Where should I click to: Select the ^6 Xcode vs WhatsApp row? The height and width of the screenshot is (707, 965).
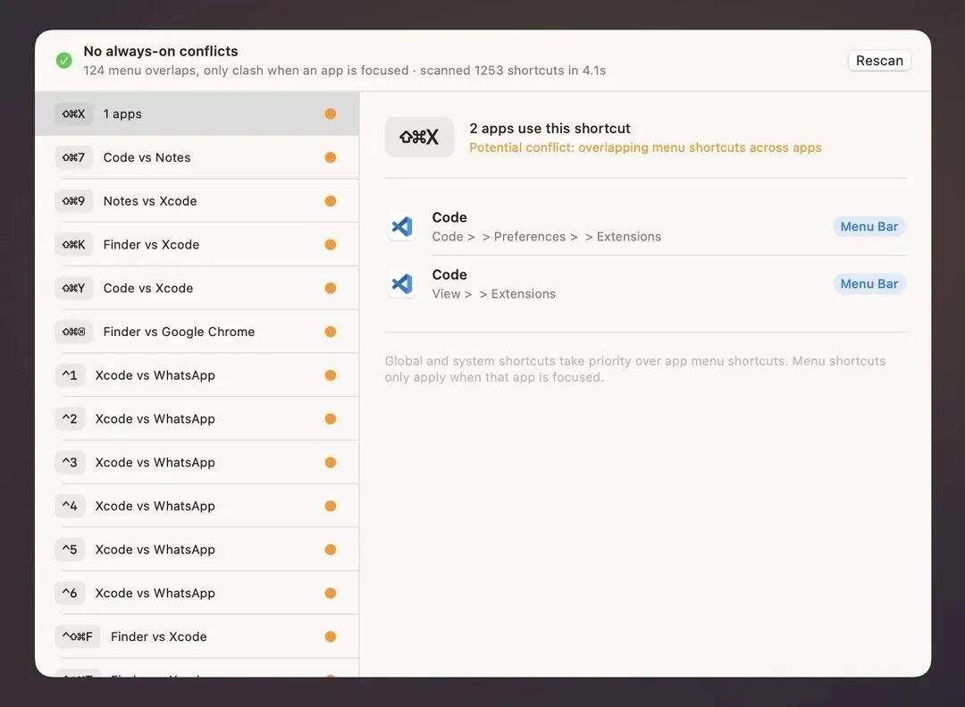point(197,593)
